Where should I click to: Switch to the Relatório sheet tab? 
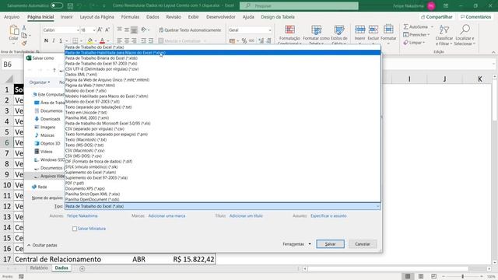click(39, 268)
